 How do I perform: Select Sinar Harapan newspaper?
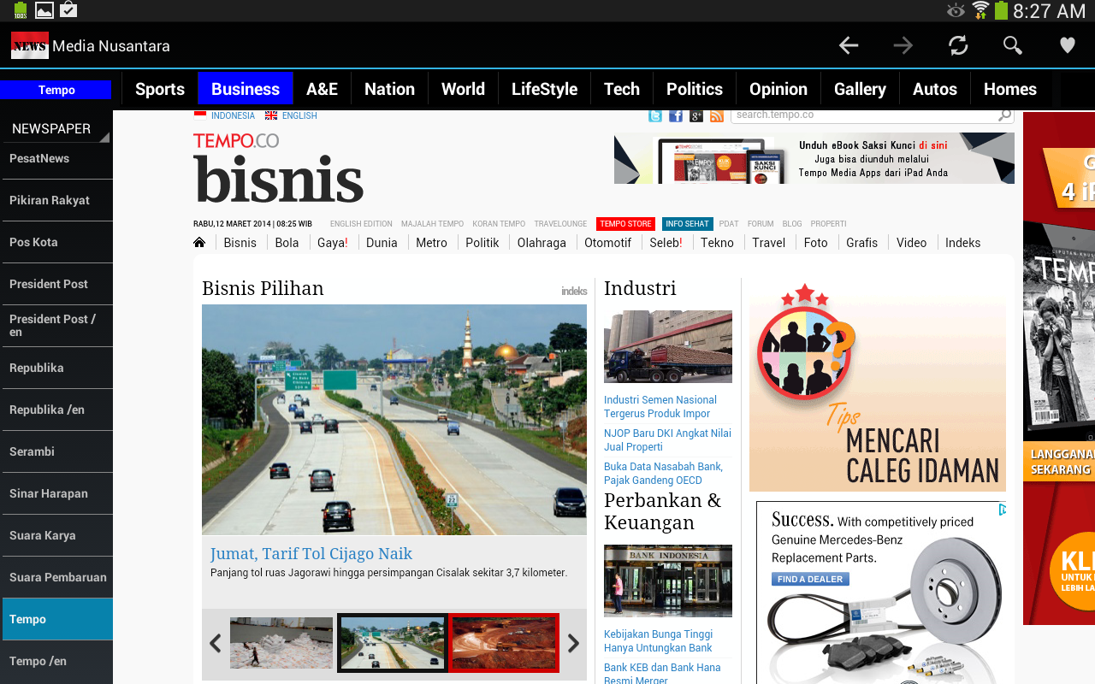[56, 493]
